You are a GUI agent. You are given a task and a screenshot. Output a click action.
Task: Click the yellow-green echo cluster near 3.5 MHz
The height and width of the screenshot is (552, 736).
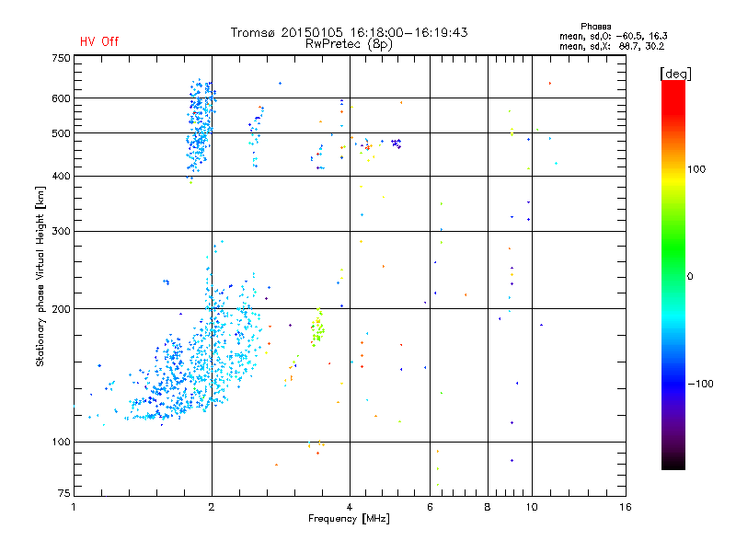(x=317, y=328)
